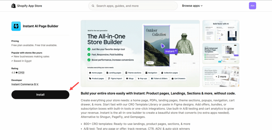Click the Cart Drawers chip in banner
Image resolution: width=272 pixels, height=130 pixels.
click(178, 79)
